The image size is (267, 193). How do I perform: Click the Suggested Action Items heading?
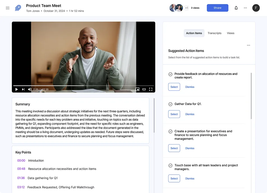(x=186, y=51)
